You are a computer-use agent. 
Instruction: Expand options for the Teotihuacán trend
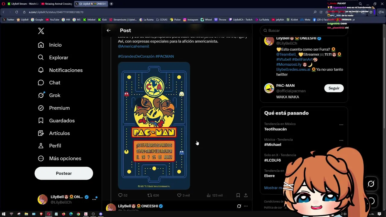(x=341, y=125)
